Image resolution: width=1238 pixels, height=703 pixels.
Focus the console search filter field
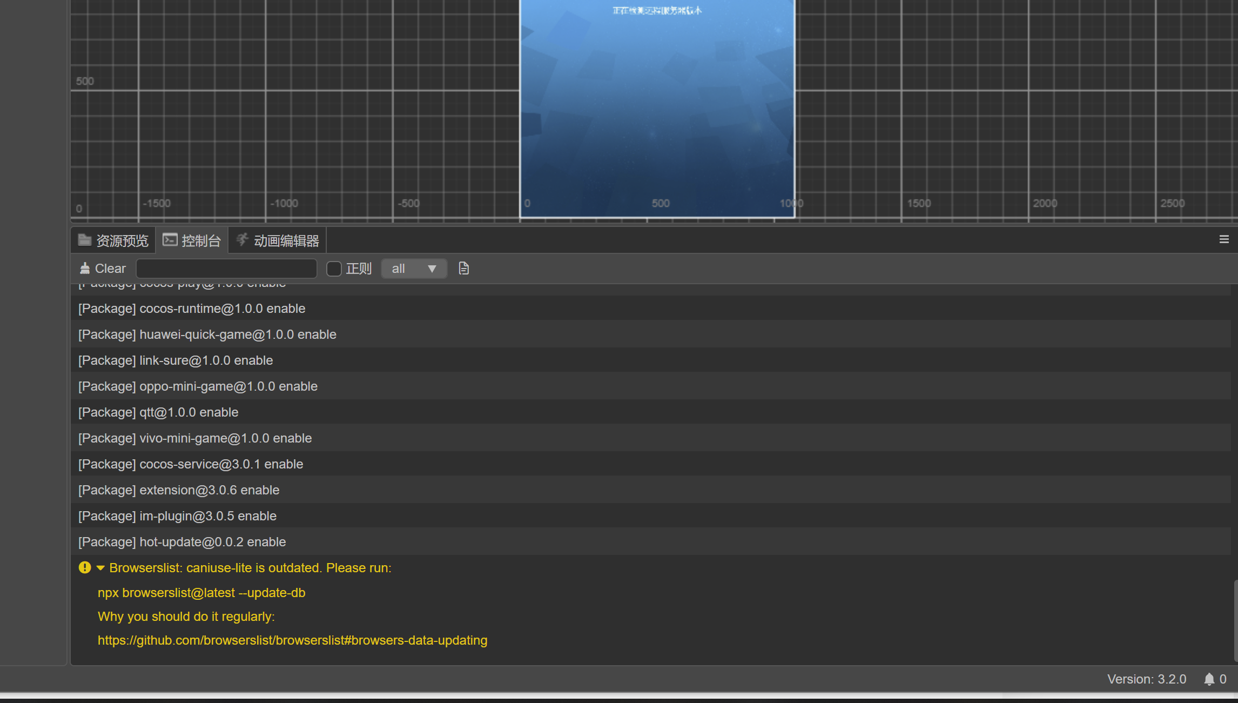[226, 269]
